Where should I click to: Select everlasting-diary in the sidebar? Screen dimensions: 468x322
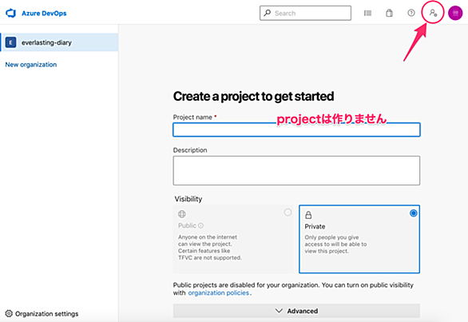[x=59, y=42]
